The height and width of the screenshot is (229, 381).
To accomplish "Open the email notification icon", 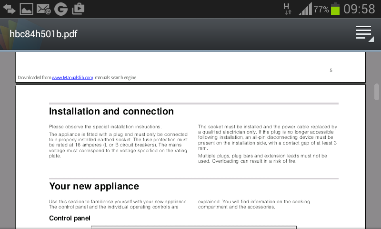I will coord(43,9).
